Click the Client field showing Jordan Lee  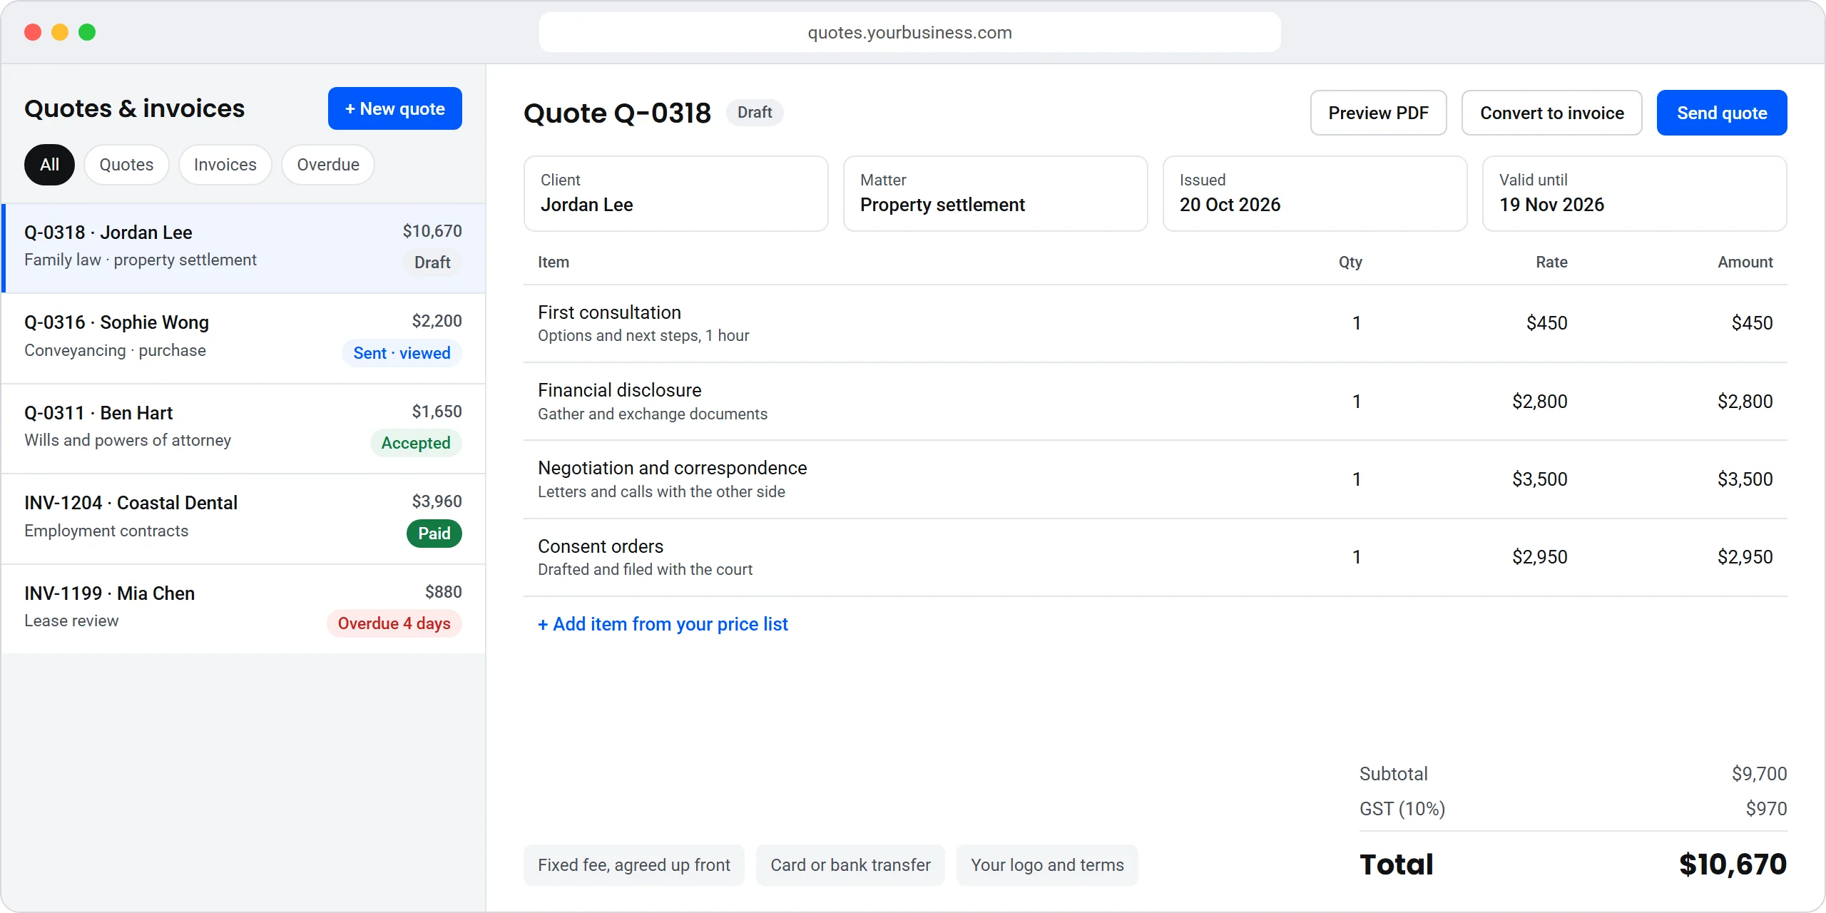(675, 193)
